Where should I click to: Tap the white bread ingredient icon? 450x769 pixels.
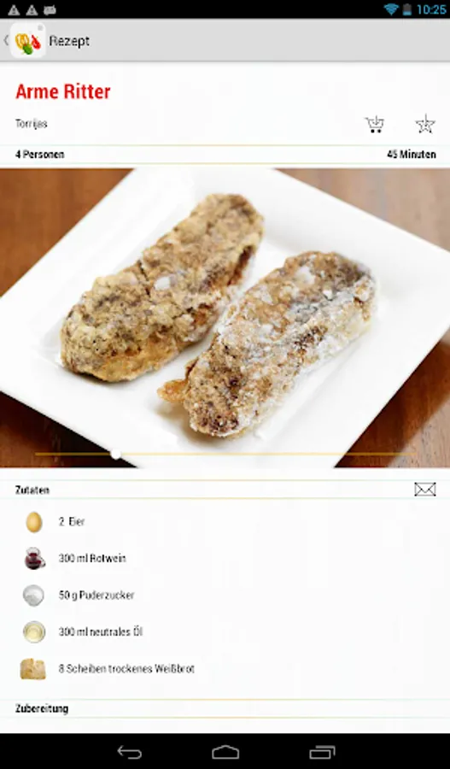[x=32, y=669]
